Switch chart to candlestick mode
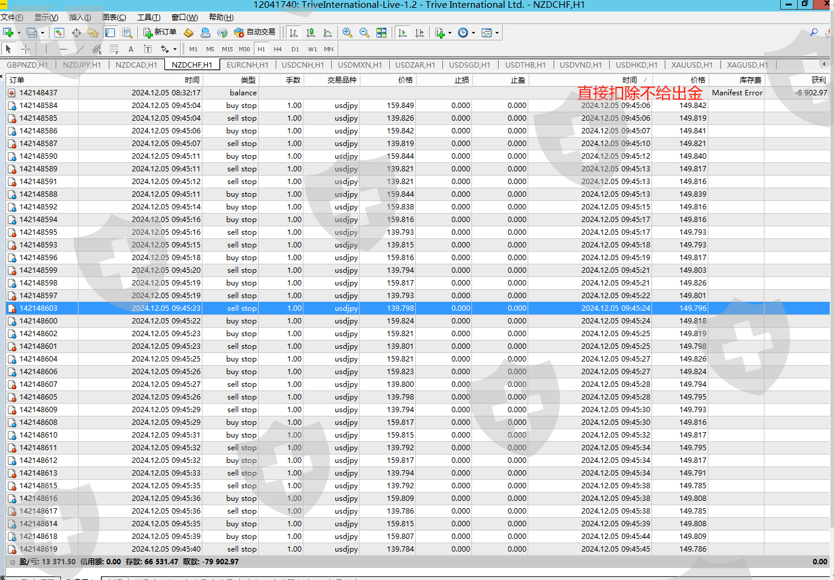Viewport: 834px width, 580px height. click(311, 33)
